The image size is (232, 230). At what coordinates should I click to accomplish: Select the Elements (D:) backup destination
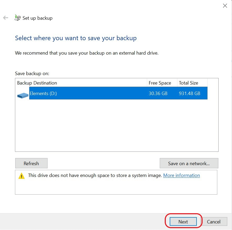pos(79,93)
